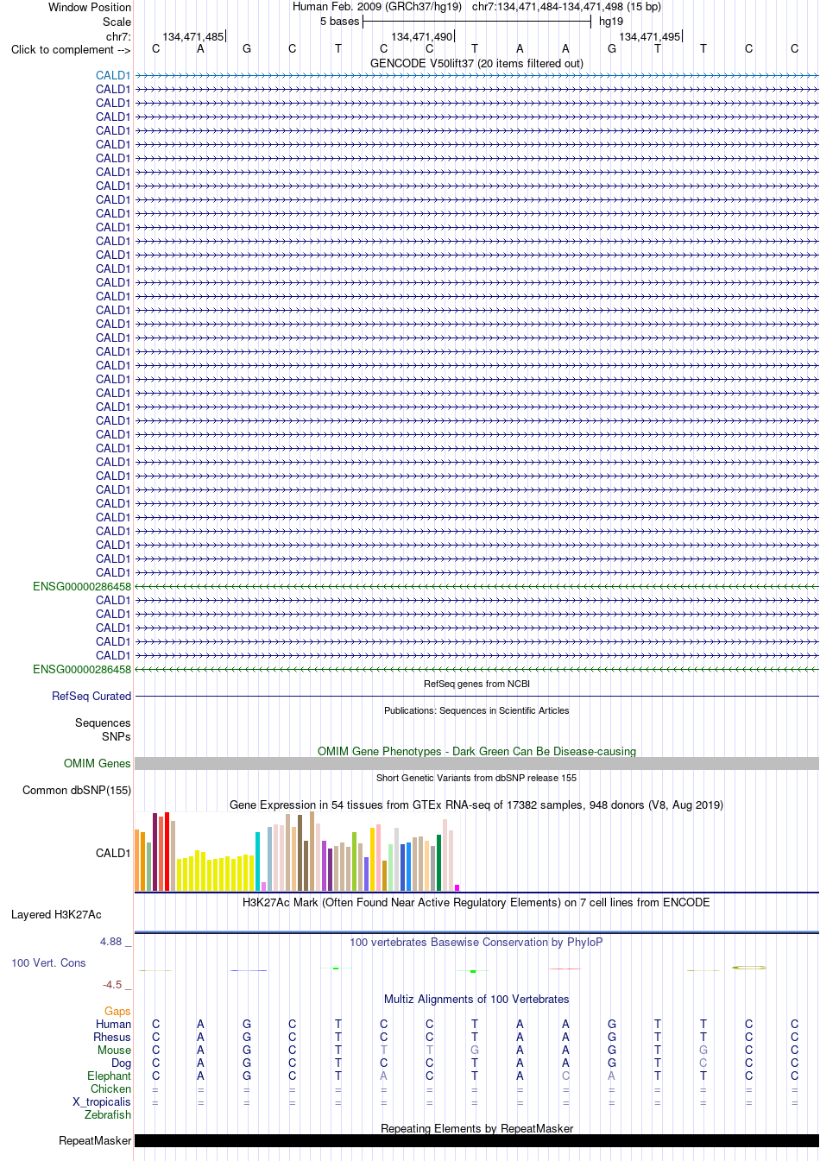This screenshot has height=1161, width=820.
Task: Click the black RepeatMasker element bar
Action: pos(476,1141)
